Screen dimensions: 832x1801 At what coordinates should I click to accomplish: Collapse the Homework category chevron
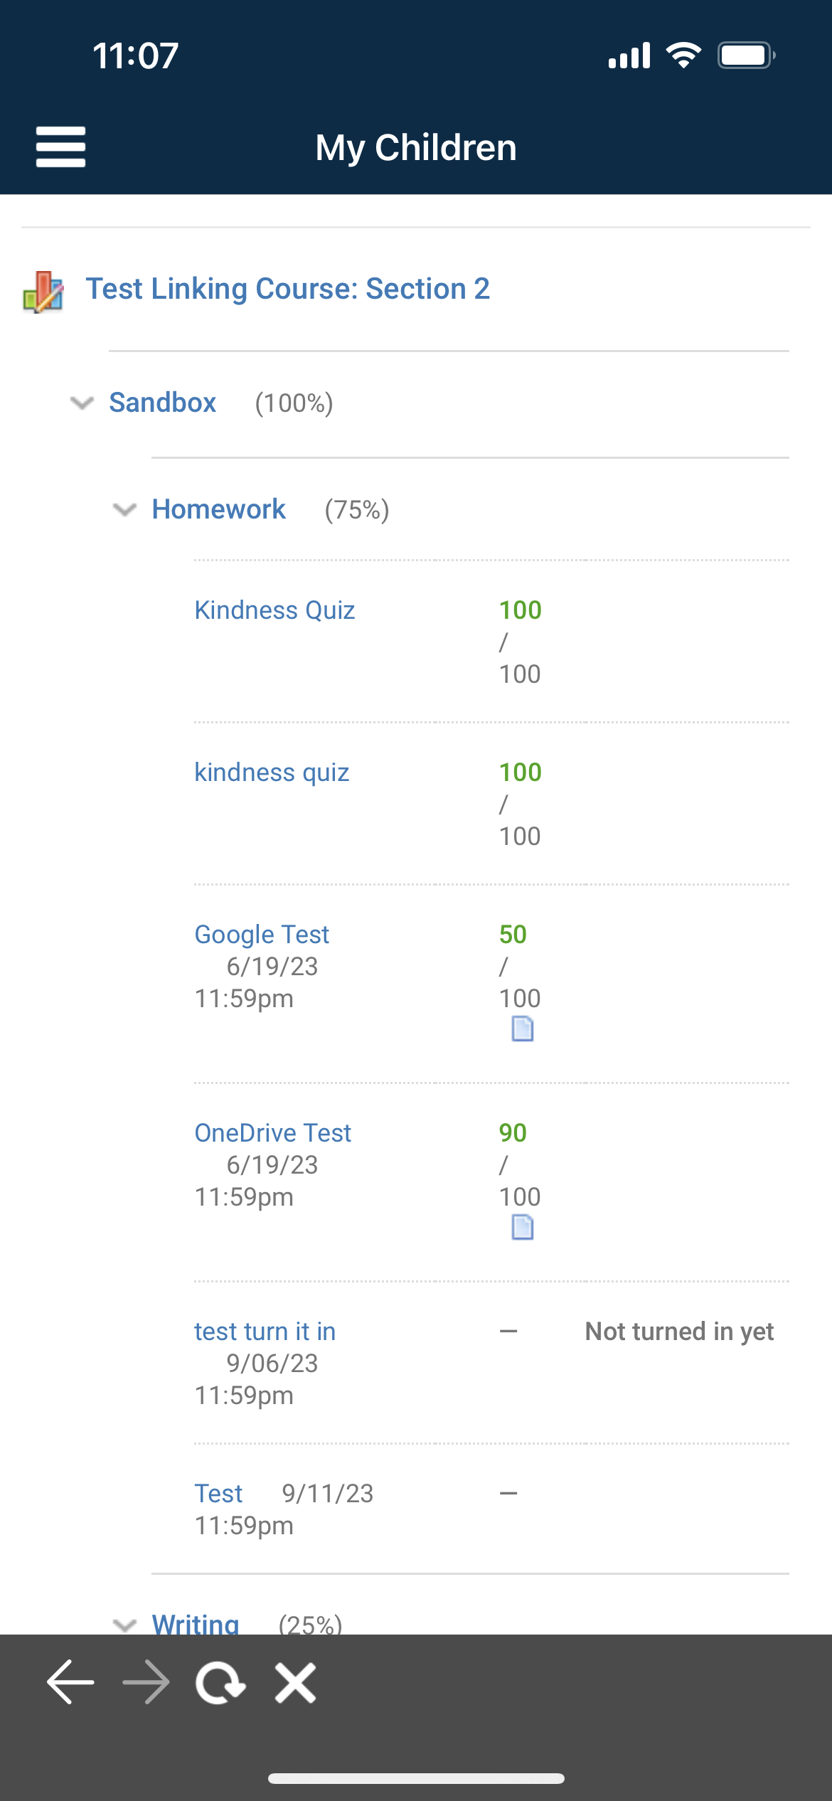[125, 510]
